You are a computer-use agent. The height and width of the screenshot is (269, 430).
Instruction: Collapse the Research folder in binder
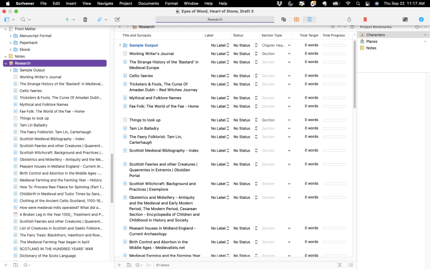(x=6, y=63)
